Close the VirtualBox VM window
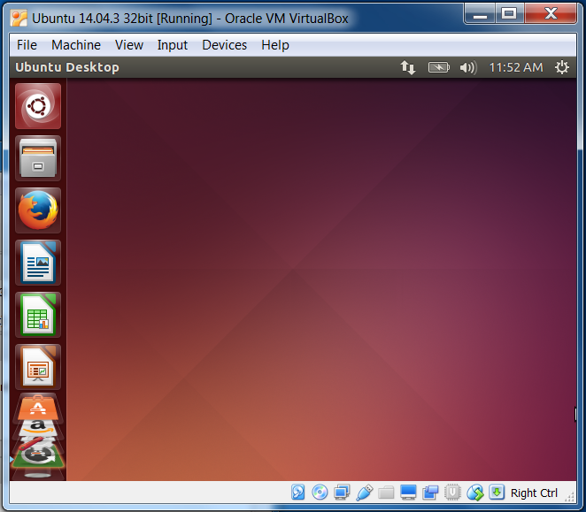Viewport: 586px width, 512px height. (x=551, y=14)
